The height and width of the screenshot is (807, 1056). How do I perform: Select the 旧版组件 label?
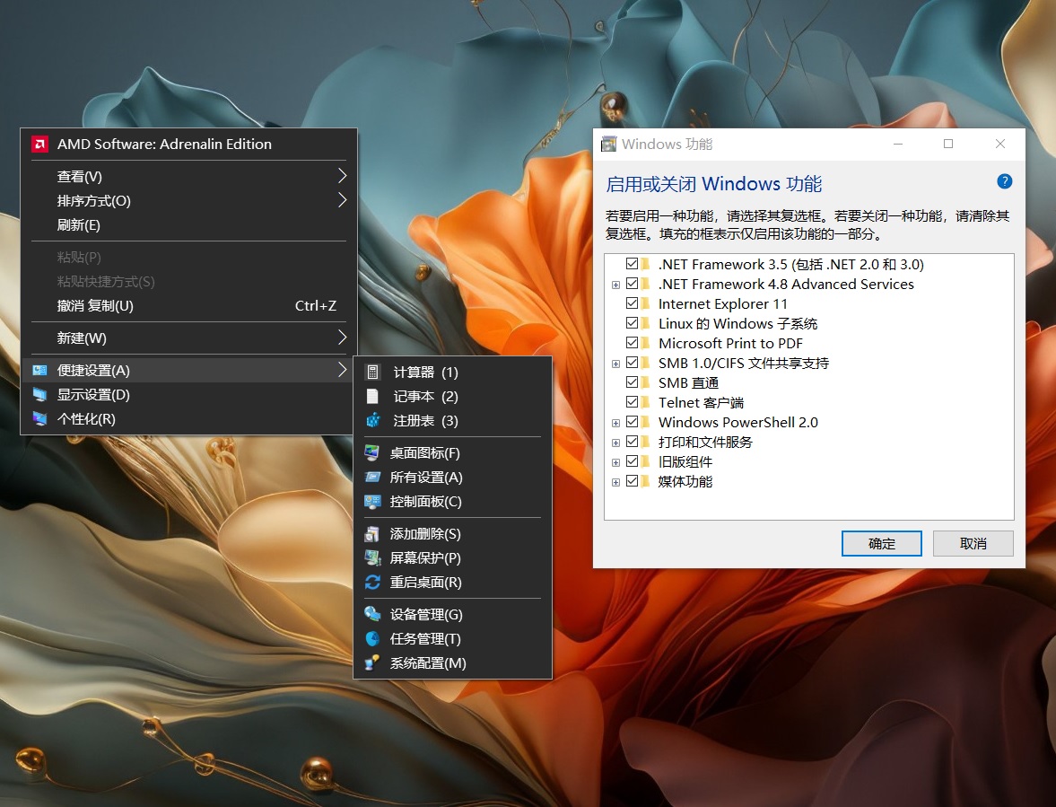pos(685,461)
